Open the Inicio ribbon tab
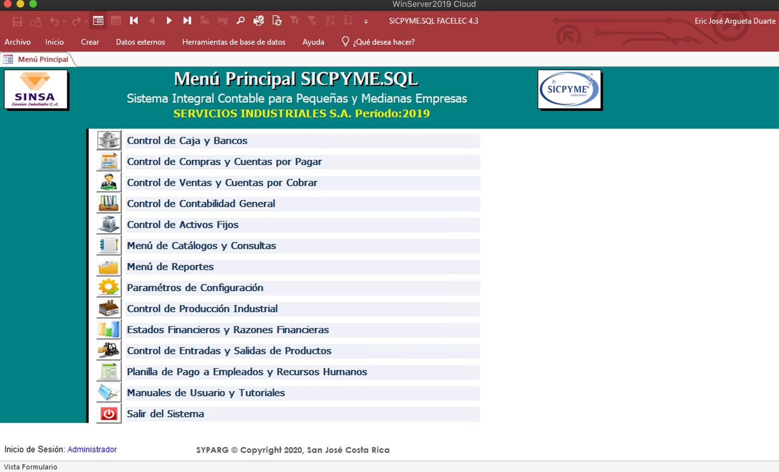 click(x=55, y=42)
